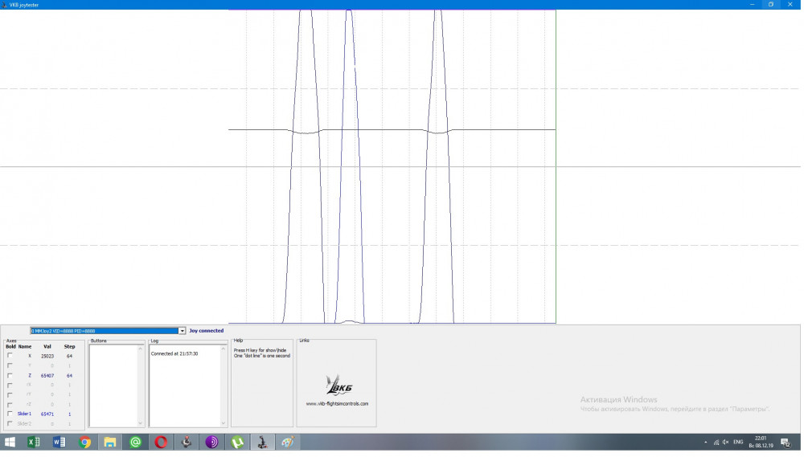Tick the Bold checkbox for axis rX
Screen dimensions: 804x457
coord(10,386)
